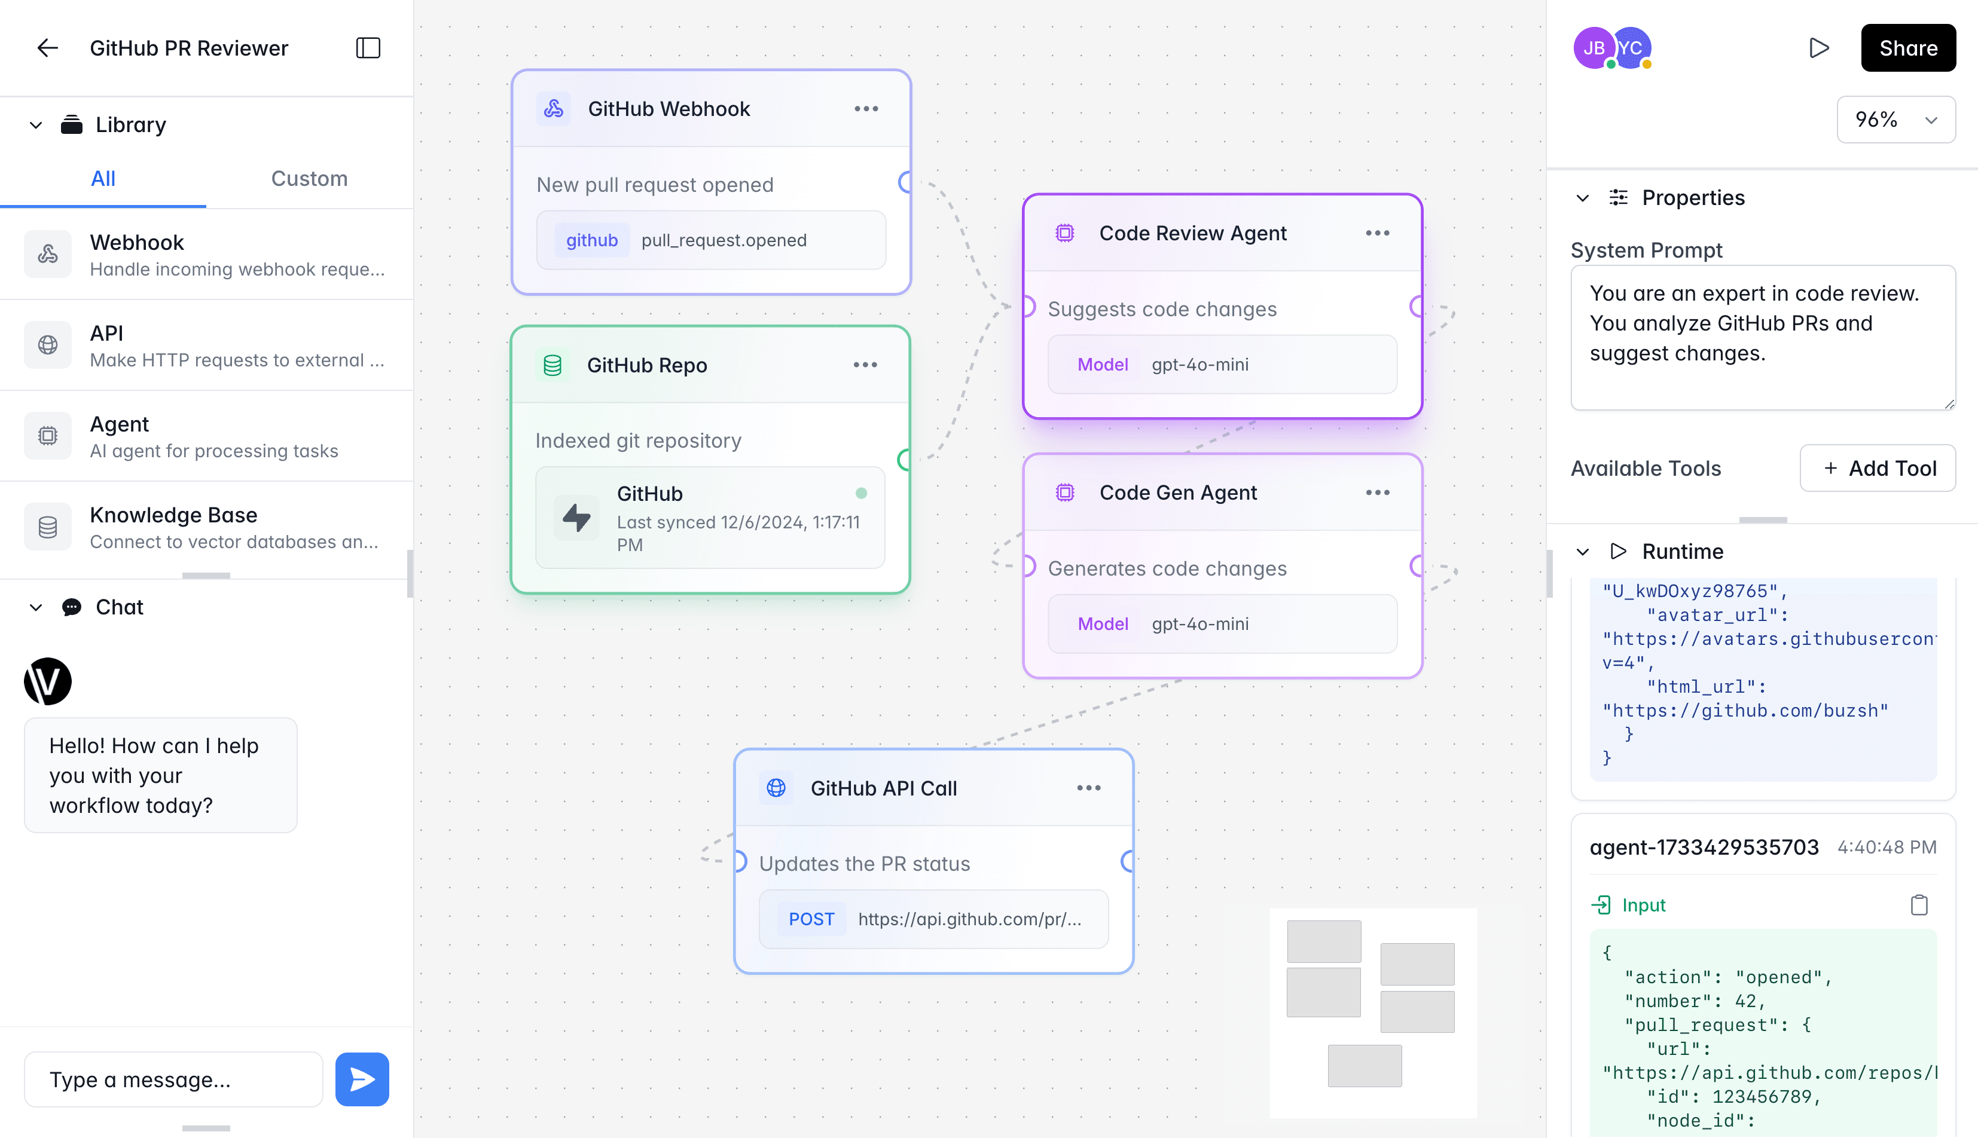The image size is (1978, 1138).
Task: Click the GitHub Webhook node icon
Action: coord(553,109)
